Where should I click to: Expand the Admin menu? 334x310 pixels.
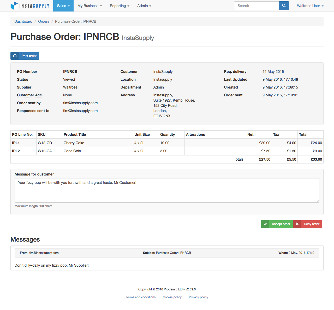[144, 6]
